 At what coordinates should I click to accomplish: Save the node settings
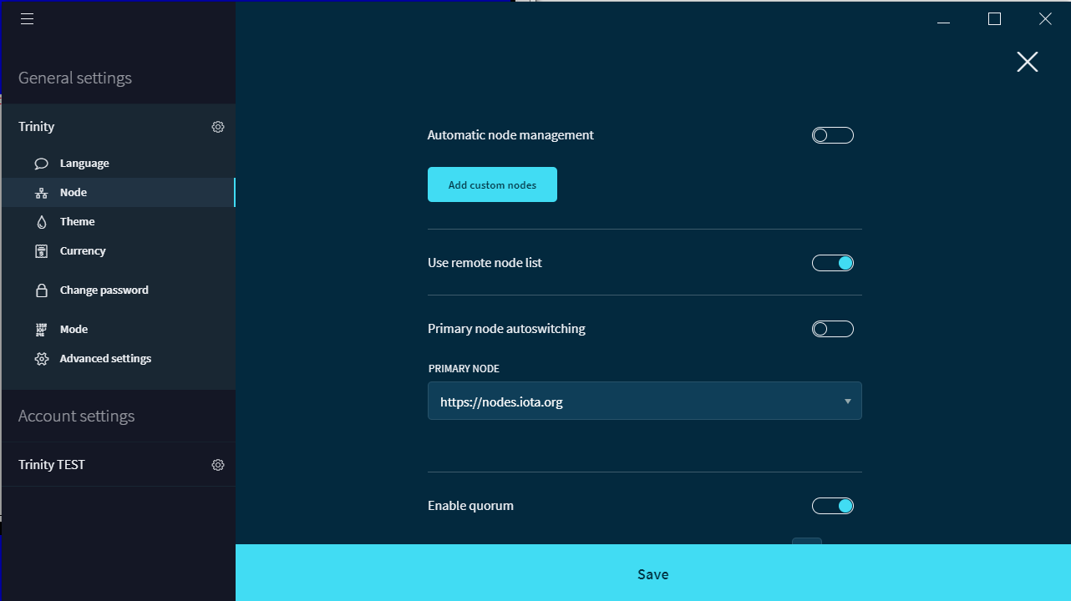(653, 573)
